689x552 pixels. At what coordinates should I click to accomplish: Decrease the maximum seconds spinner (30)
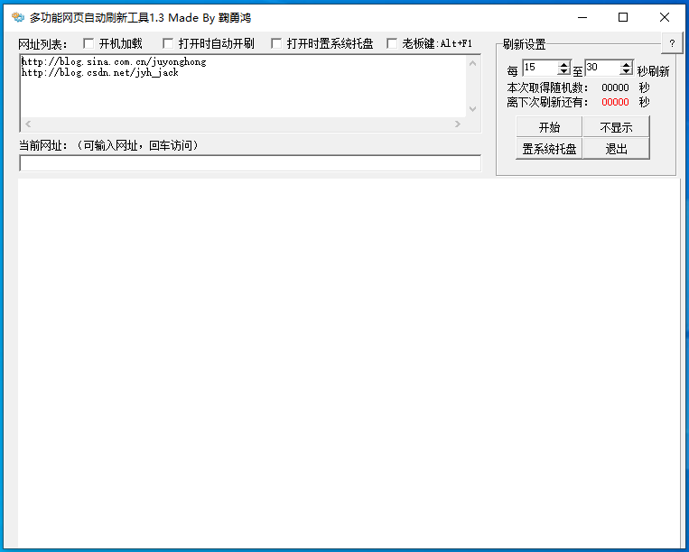(626, 71)
